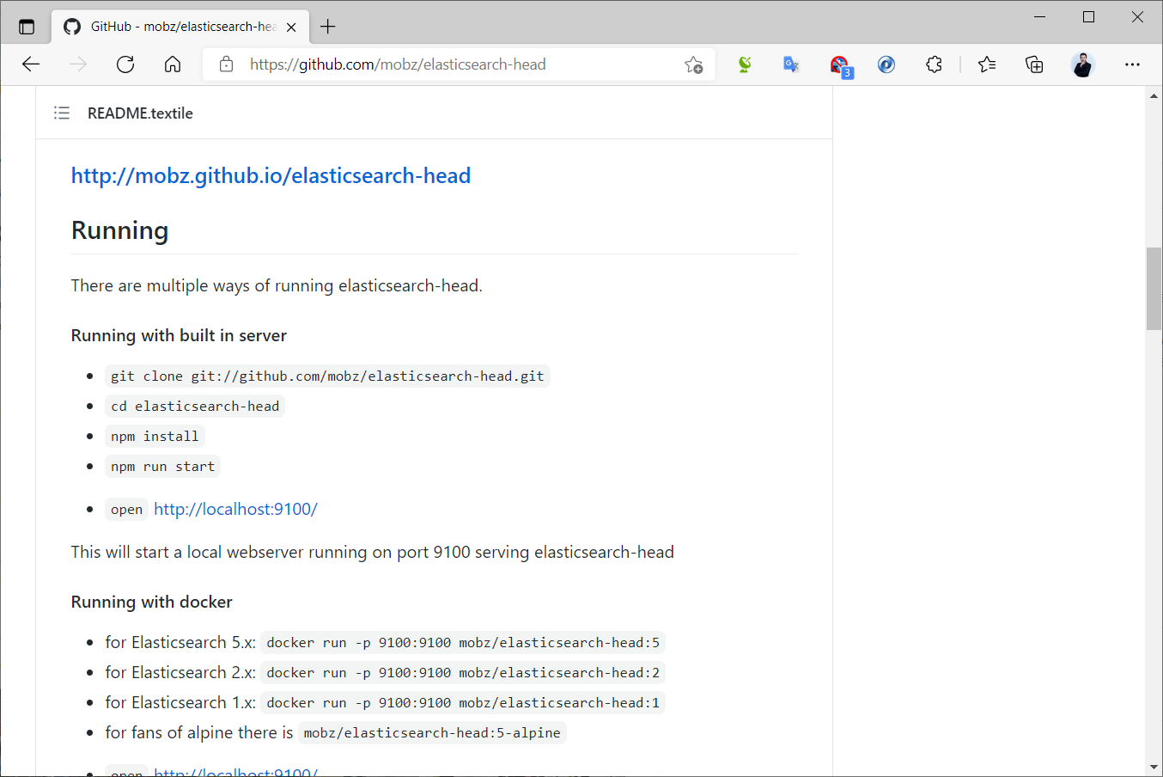Click the blue circular extension icon
The image size is (1163, 777).
[x=886, y=64]
